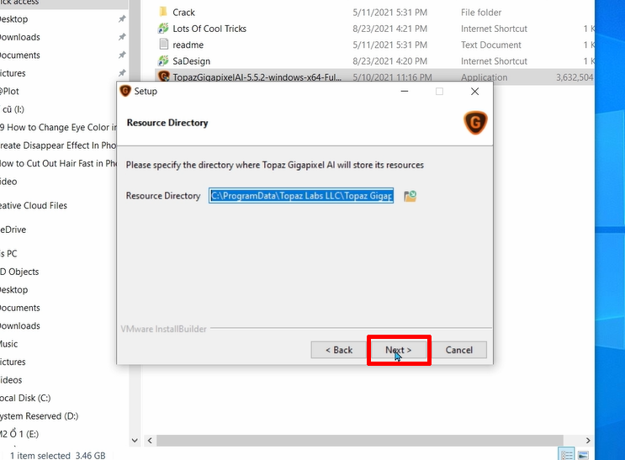Image resolution: width=625 pixels, height=460 pixels.
Task: Click the Next button in Setup
Action: 399,350
